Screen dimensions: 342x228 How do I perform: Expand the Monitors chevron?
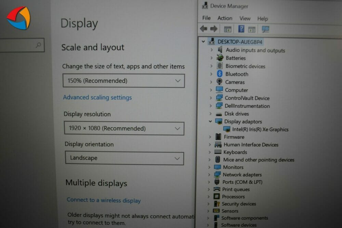209,167
